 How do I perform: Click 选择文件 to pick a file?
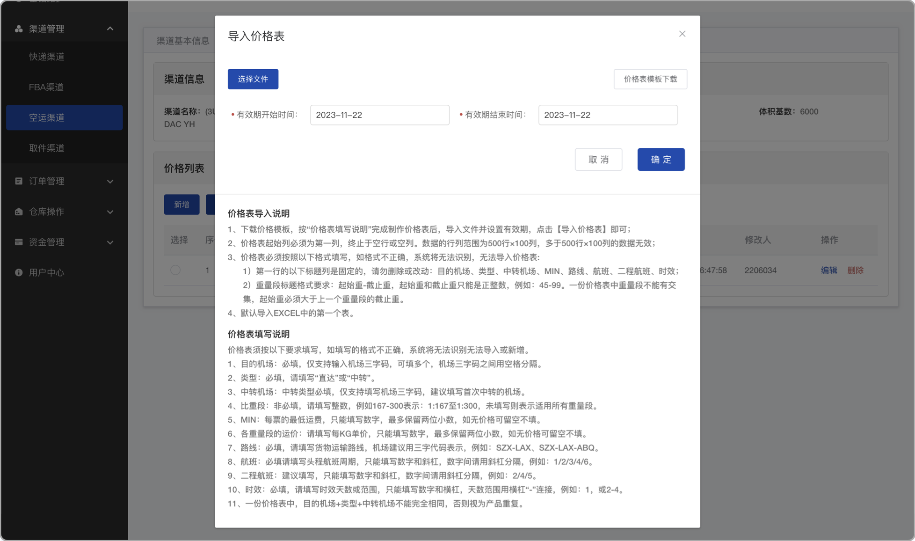click(x=253, y=79)
